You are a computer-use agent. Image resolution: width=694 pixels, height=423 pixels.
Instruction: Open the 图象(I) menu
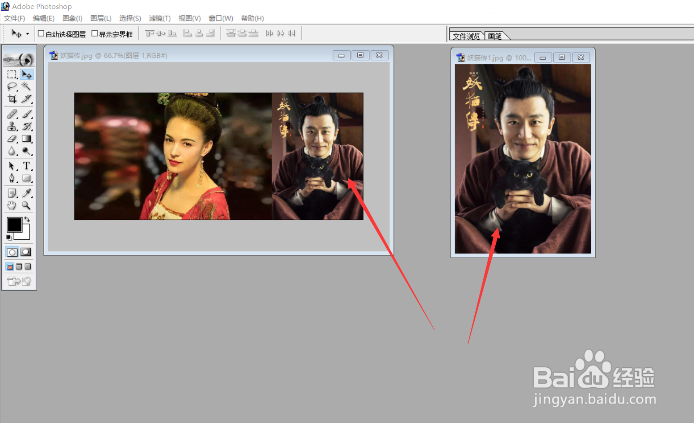(72, 18)
